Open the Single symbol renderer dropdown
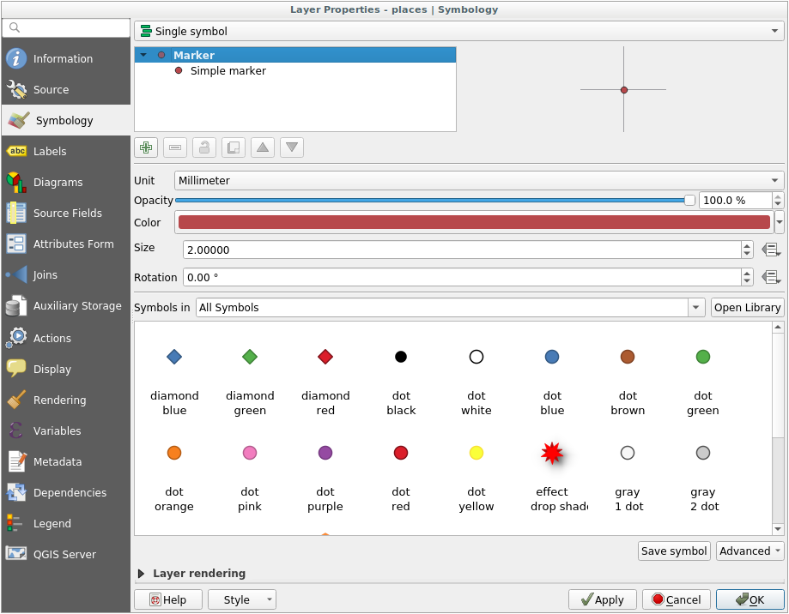 (458, 32)
